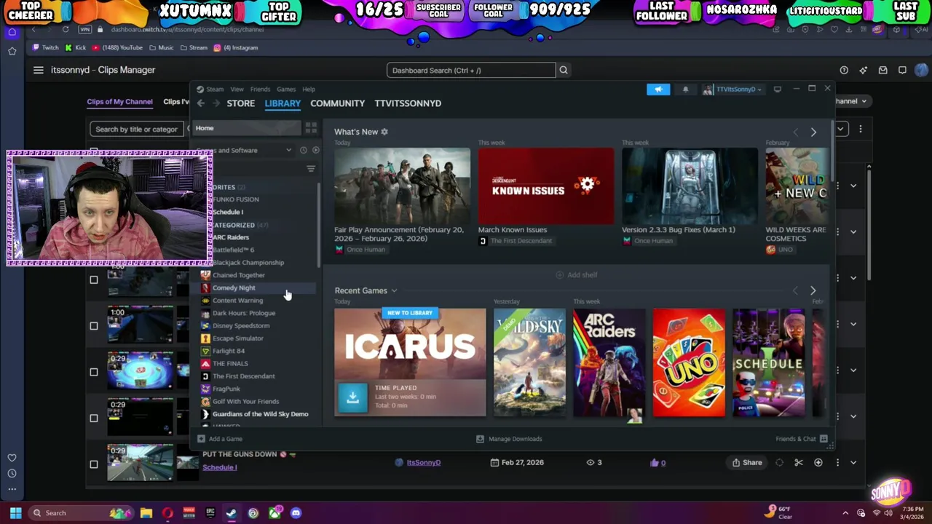This screenshot has height=524, width=932.
Task: Select checkbox for PUT THE GUNS DOWN clip
Action: [93, 464]
